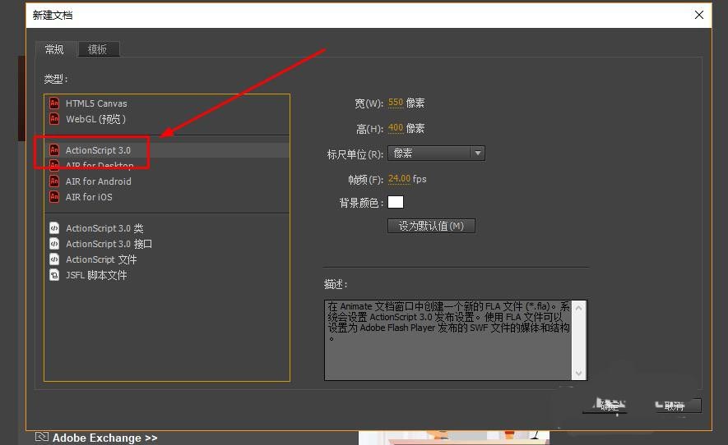Select ActionScript 文件 entry
The width and height of the screenshot is (728, 445).
(x=167, y=259)
